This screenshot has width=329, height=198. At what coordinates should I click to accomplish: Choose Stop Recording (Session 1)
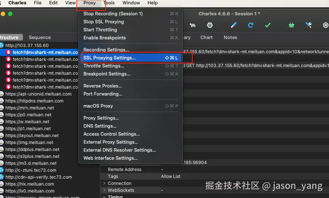[130, 13]
